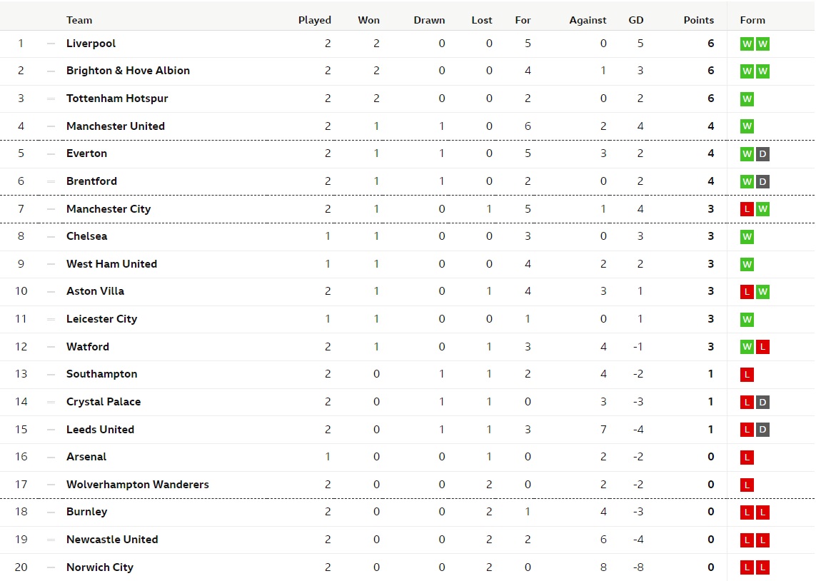
Task: Click the Form column header
Action: point(752,20)
